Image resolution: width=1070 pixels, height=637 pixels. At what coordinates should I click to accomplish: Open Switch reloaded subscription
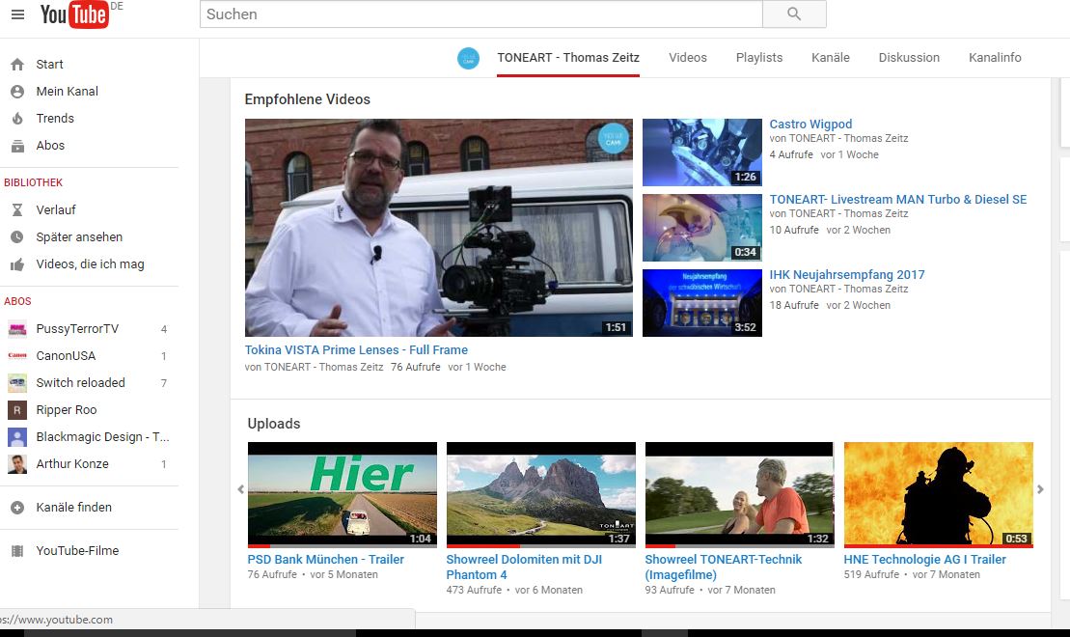click(x=80, y=383)
